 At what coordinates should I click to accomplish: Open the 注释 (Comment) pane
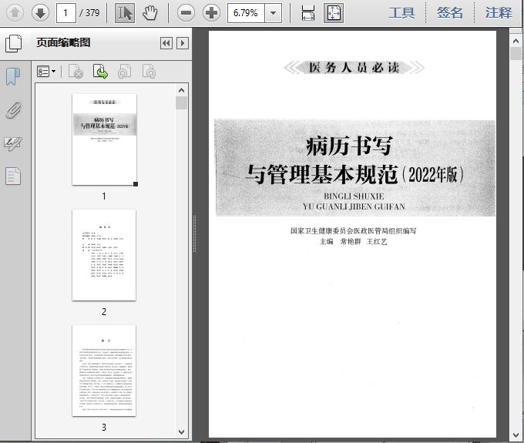pyautogui.click(x=499, y=13)
